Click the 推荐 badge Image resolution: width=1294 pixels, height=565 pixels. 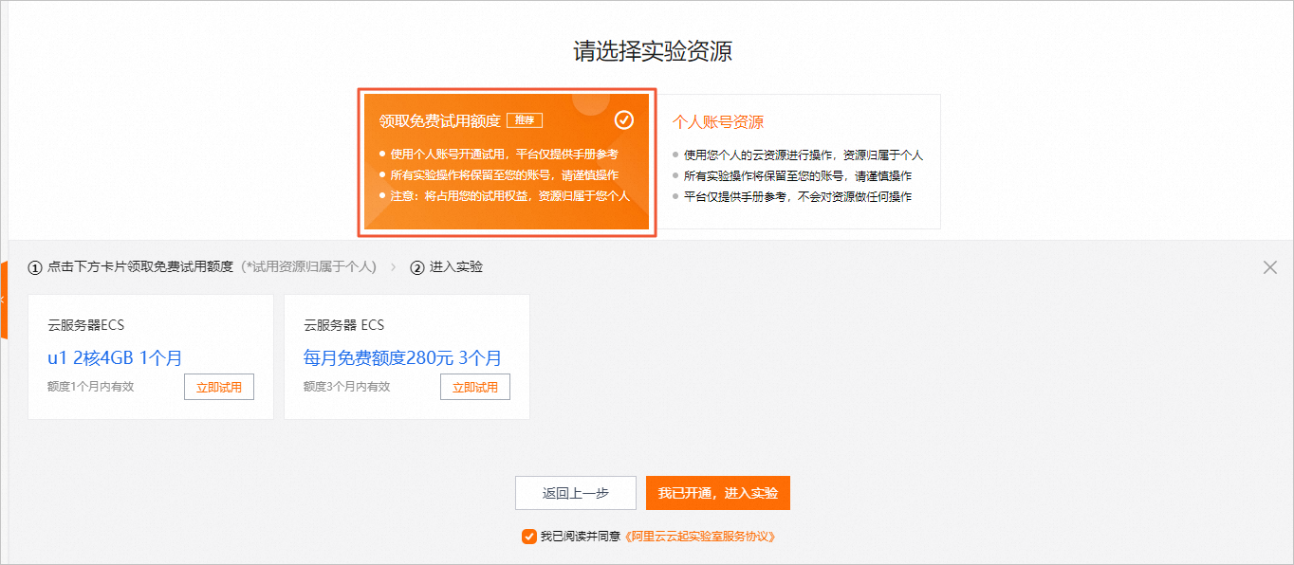(x=525, y=120)
